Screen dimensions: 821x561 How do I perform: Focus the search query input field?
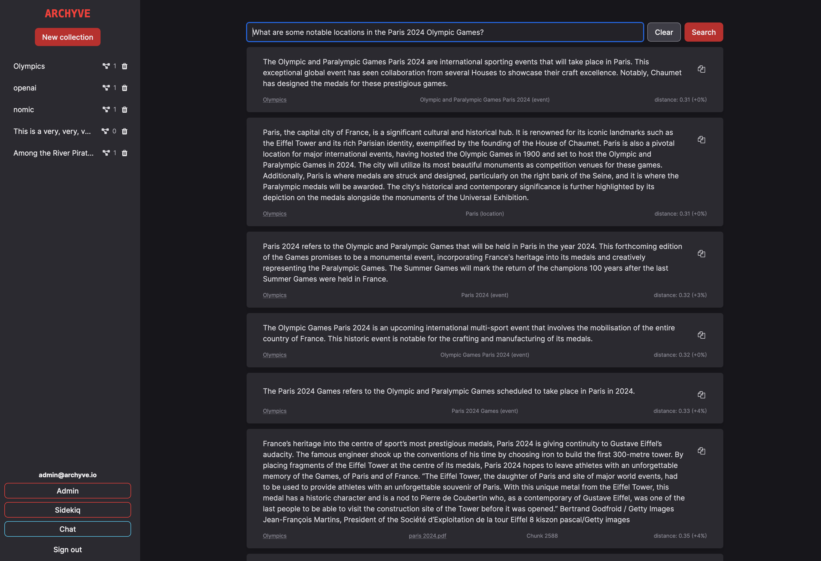pos(444,32)
